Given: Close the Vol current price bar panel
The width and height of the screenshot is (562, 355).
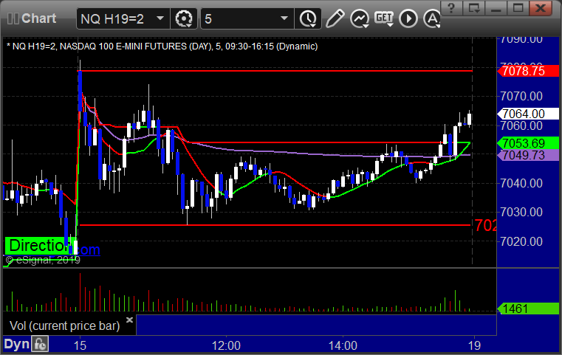Looking at the screenshot, I should pos(129,320).
